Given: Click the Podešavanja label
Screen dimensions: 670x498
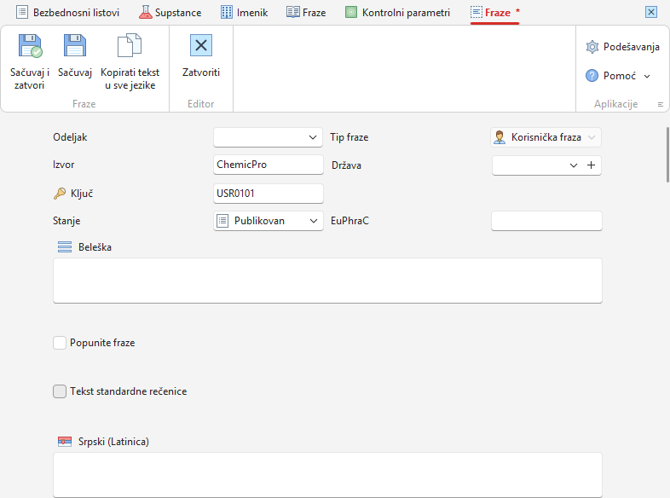Looking at the screenshot, I should (x=631, y=47).
